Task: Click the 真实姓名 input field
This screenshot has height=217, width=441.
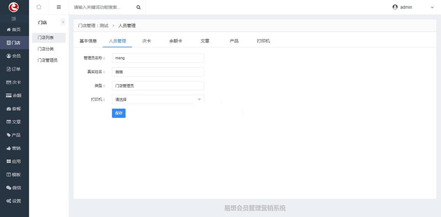Action: [x=158, y=72]
